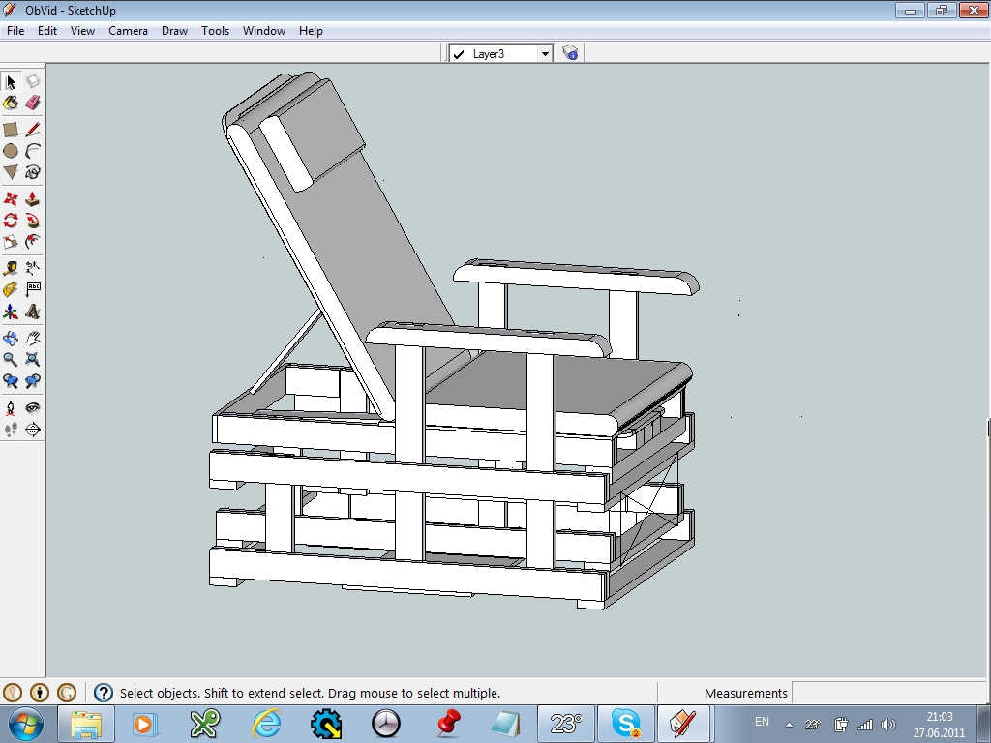Activate the Arc tool
Image resolution: width=991 pixels, height=743 pixels.
33,151
